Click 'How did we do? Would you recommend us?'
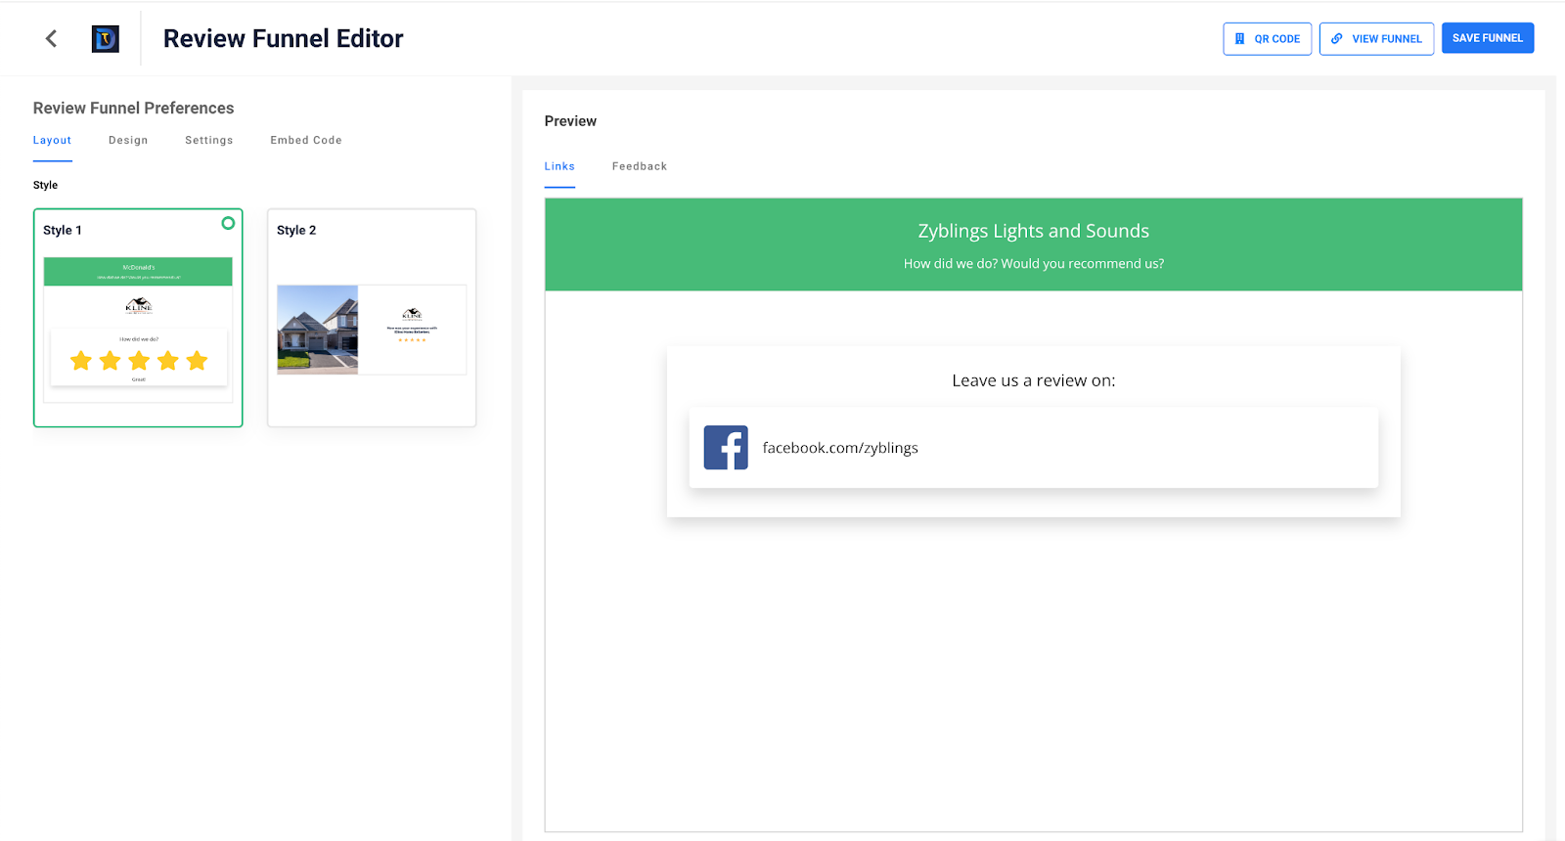The width and height of the screenshot is (1565, 841). click(x=1034, y=264)
